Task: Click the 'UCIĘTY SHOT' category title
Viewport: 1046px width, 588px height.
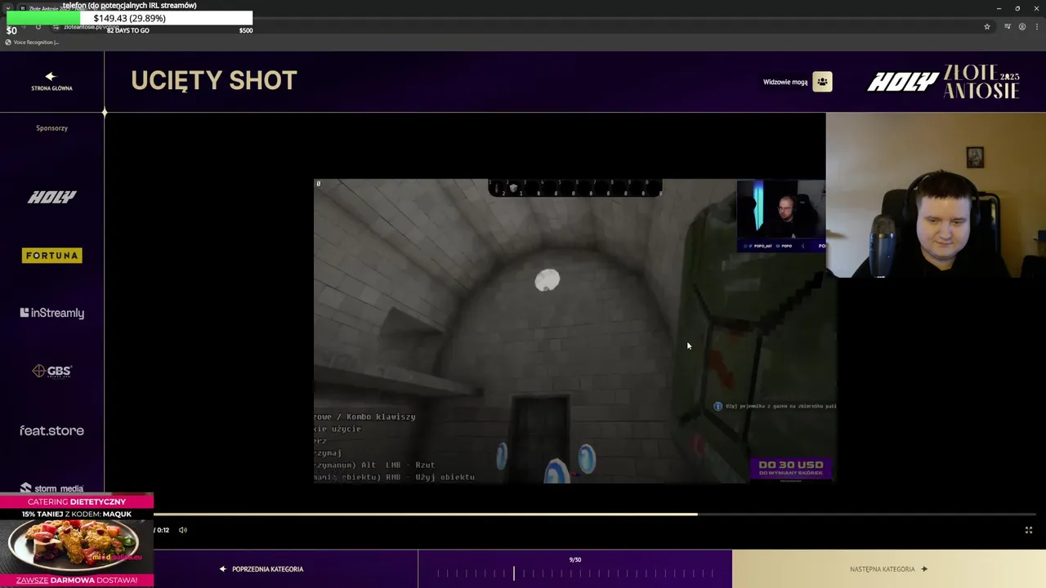Action: (214, 80)
